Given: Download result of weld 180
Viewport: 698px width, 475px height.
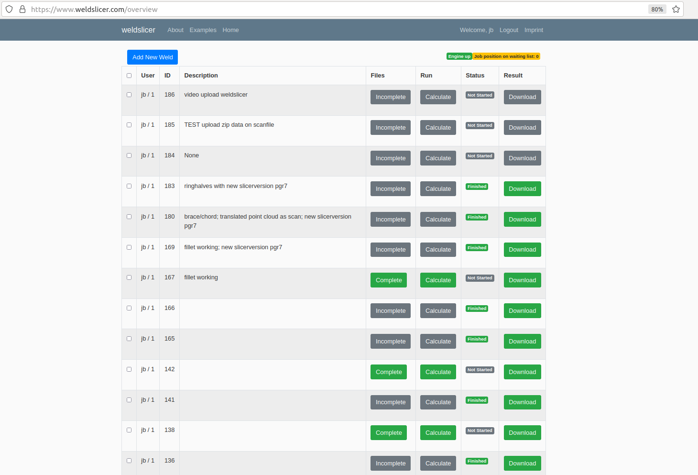Looking at the screenshot, I should pyautogui.click(x=522, y=220).
